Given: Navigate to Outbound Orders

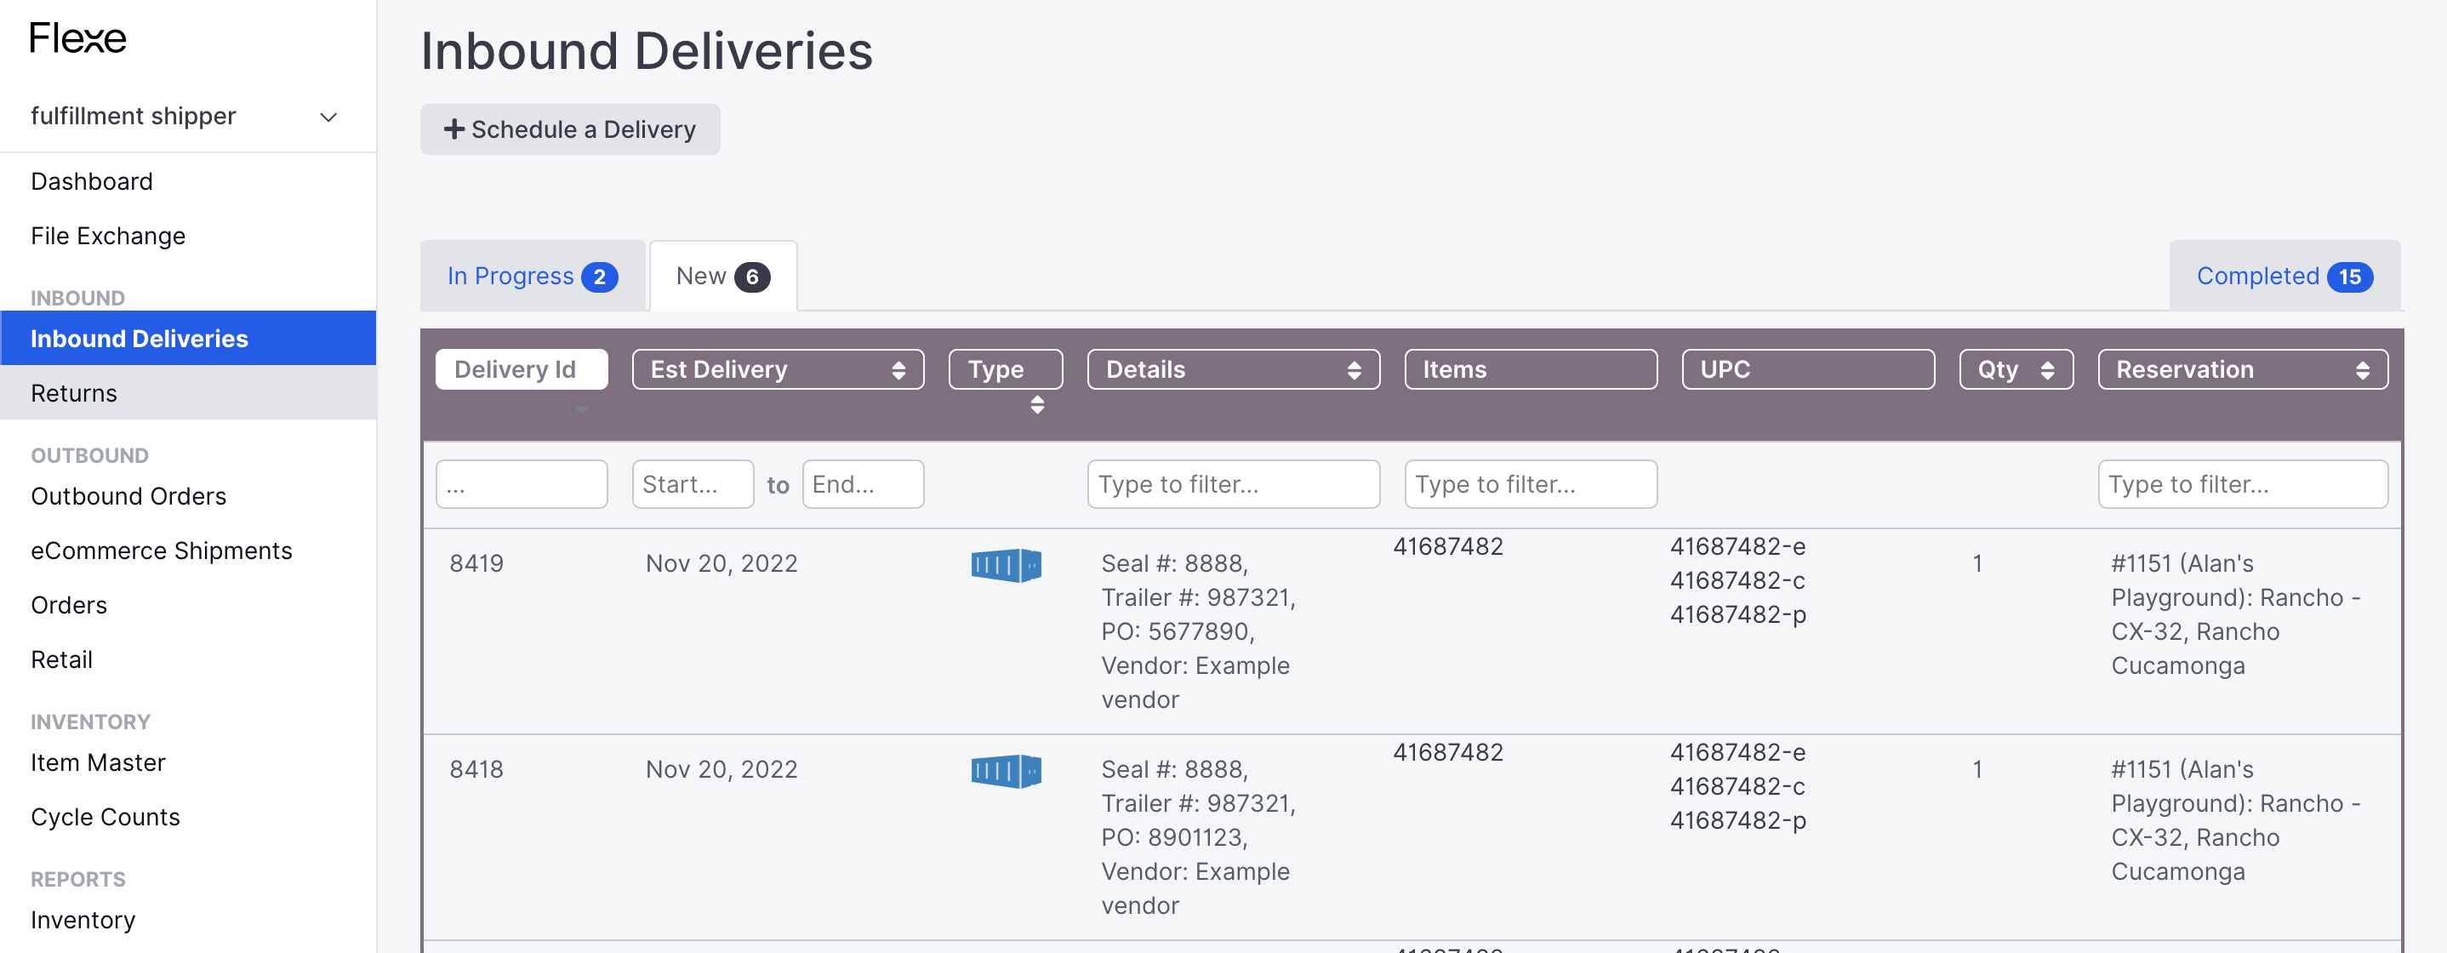Looking at the screenshot, I should click(x=128, y=495).
